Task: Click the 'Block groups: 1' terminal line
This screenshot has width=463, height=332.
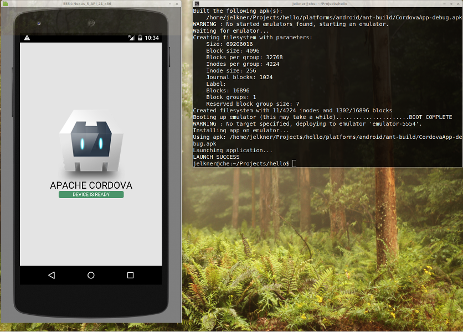Action: pos(231,97)
